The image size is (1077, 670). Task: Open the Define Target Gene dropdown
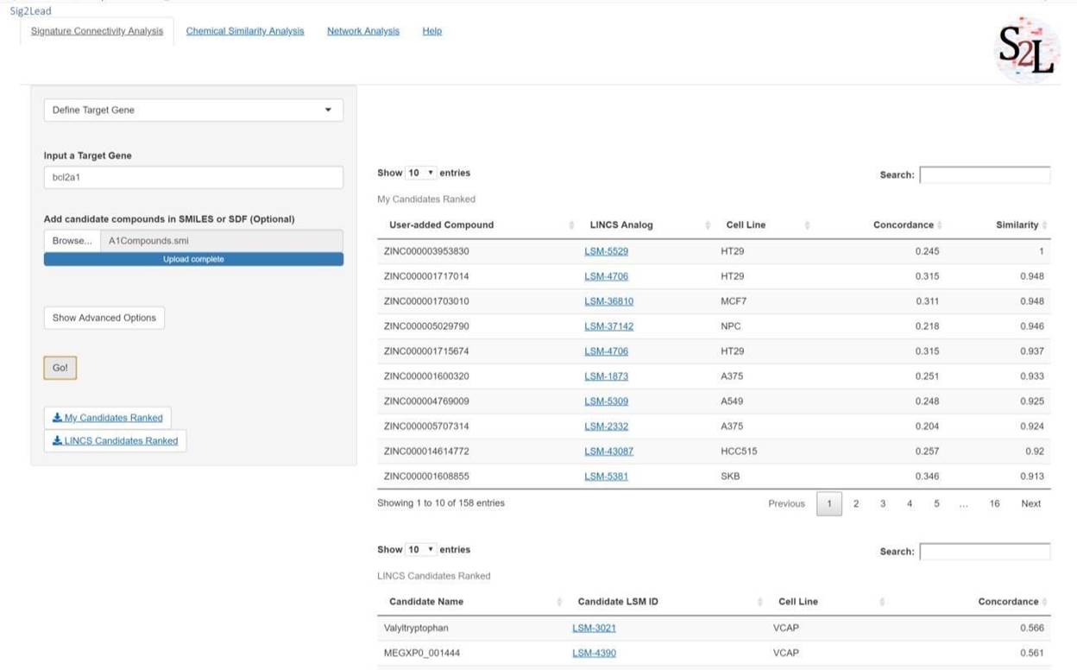(193, 110)
